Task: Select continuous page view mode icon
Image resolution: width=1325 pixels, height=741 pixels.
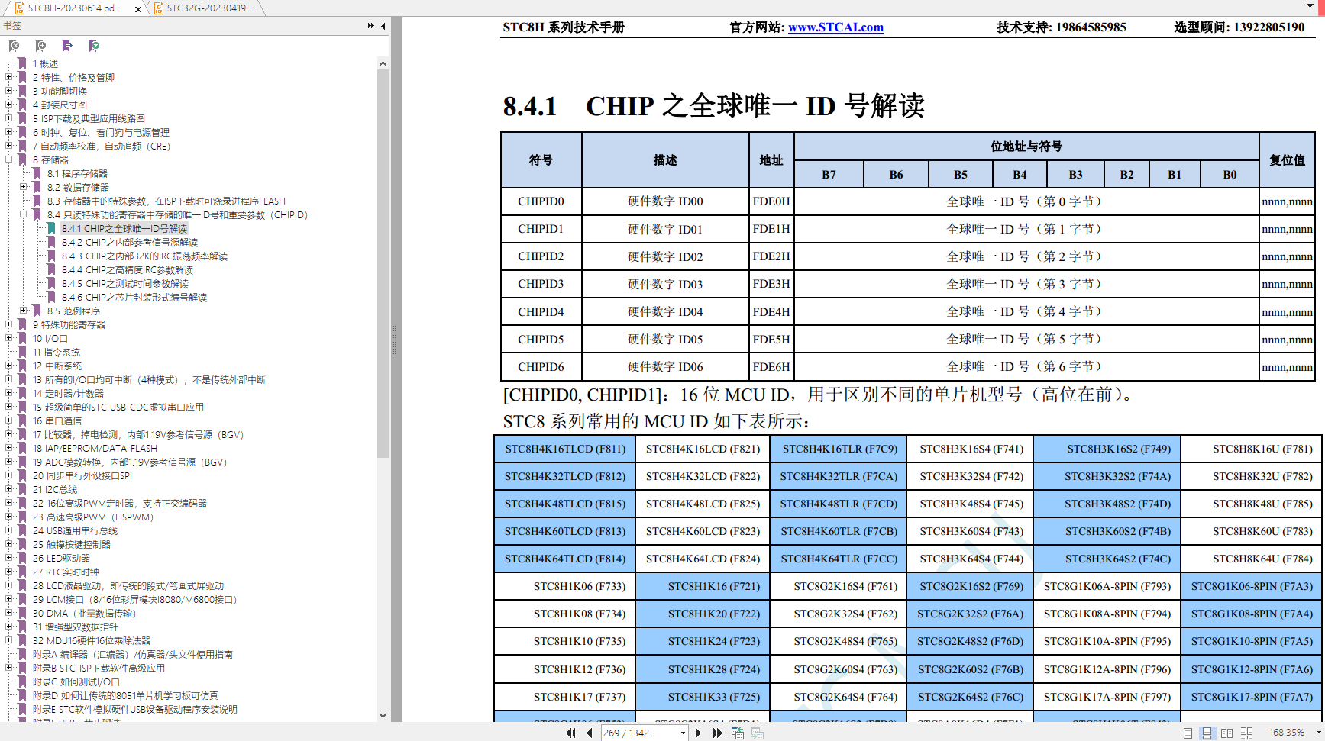Action: (x=1207, y=733)
